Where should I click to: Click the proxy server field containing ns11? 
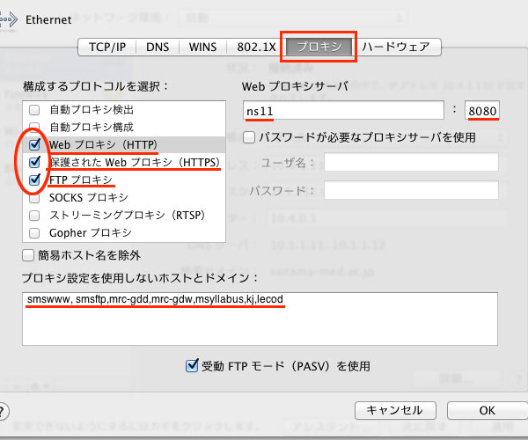[x=343, y=110]
